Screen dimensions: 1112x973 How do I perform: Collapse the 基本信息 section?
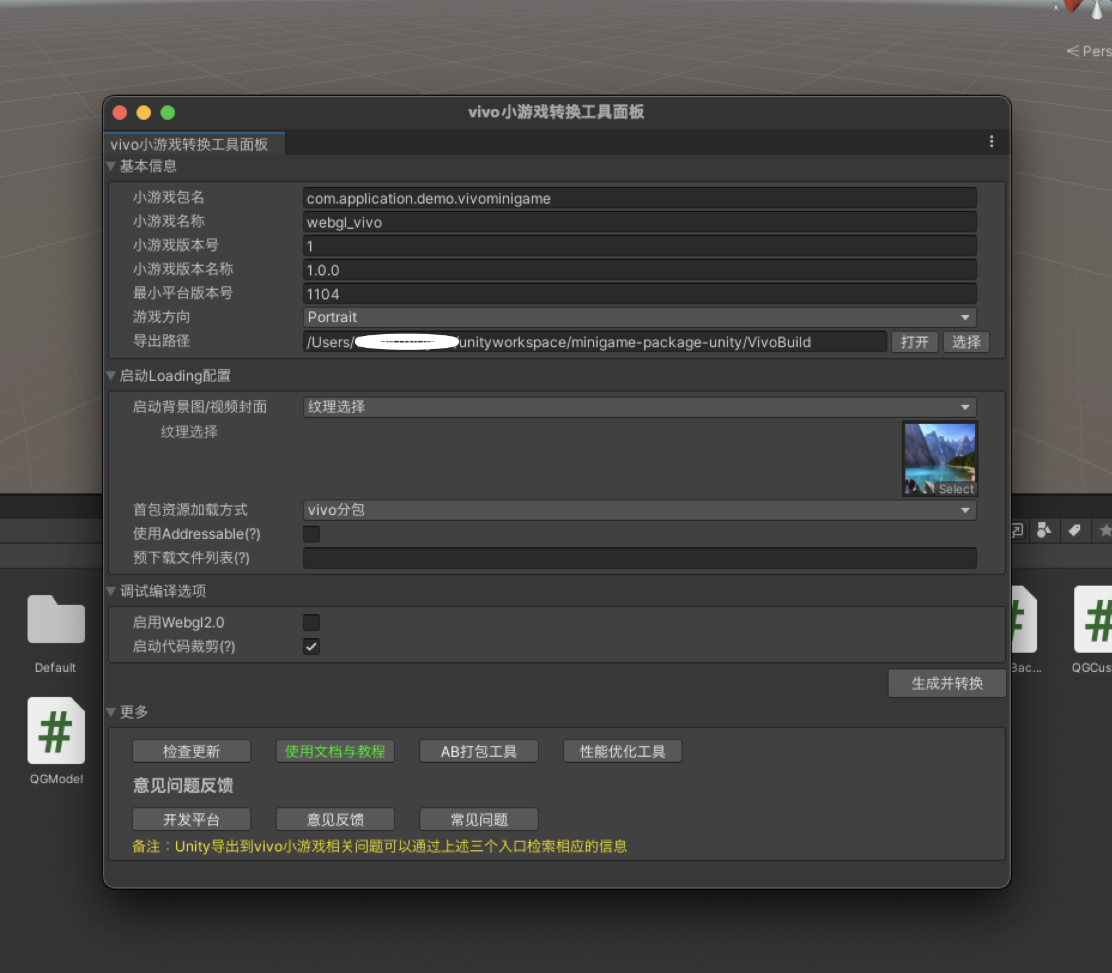pos(111,166)
